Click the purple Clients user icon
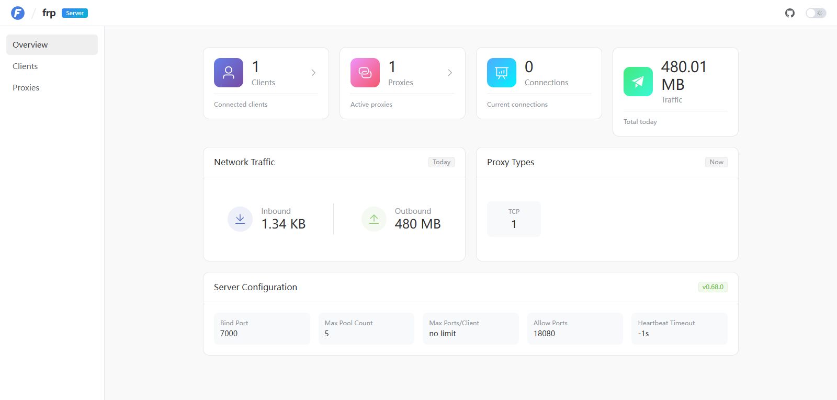The width and height of the screenshot is (837, 400). click(229, 73)
